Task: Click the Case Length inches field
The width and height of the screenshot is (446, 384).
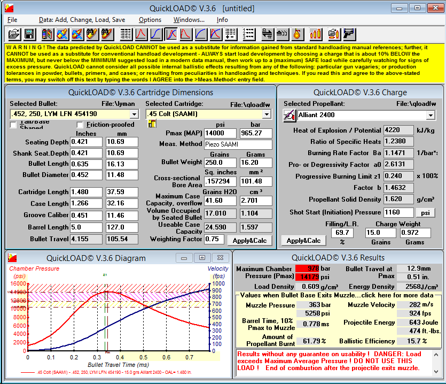Action: (x=86, y=203)
